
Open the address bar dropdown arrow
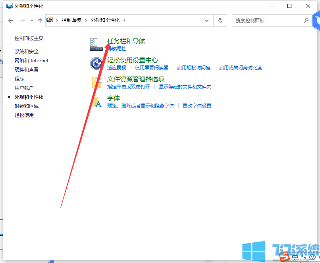pyautogui.click(x=206, y=20)
